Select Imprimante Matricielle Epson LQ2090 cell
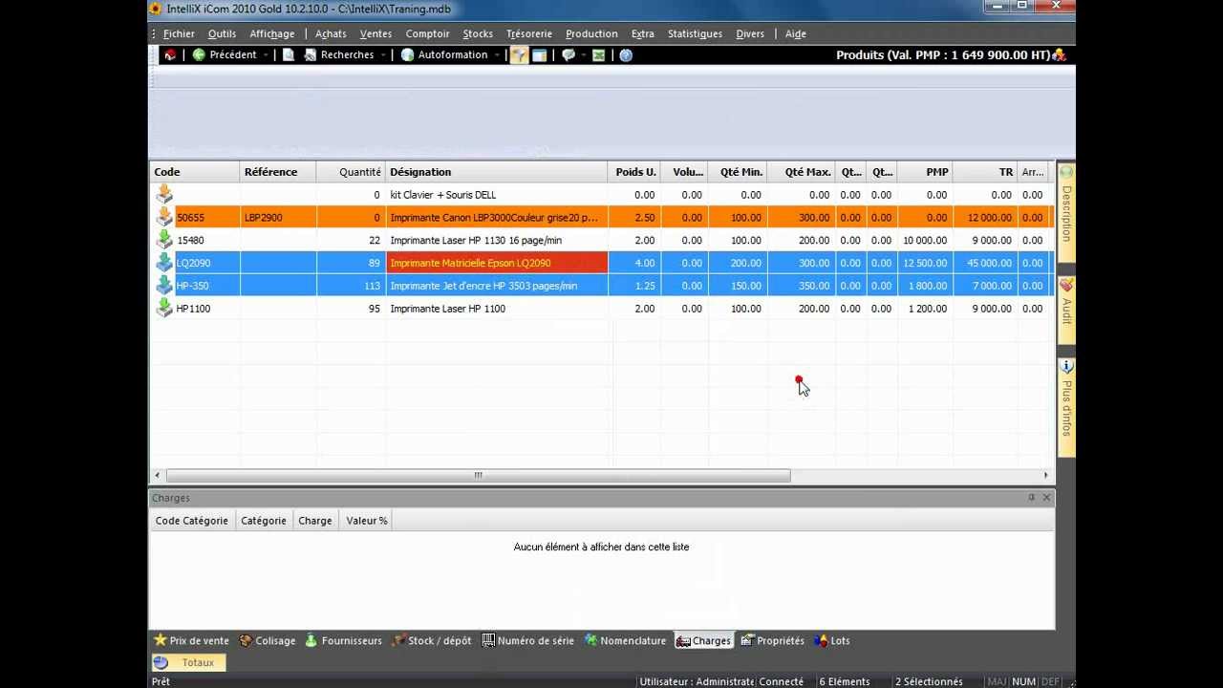This screenshot has height=688, width=1223. (497, 263)
